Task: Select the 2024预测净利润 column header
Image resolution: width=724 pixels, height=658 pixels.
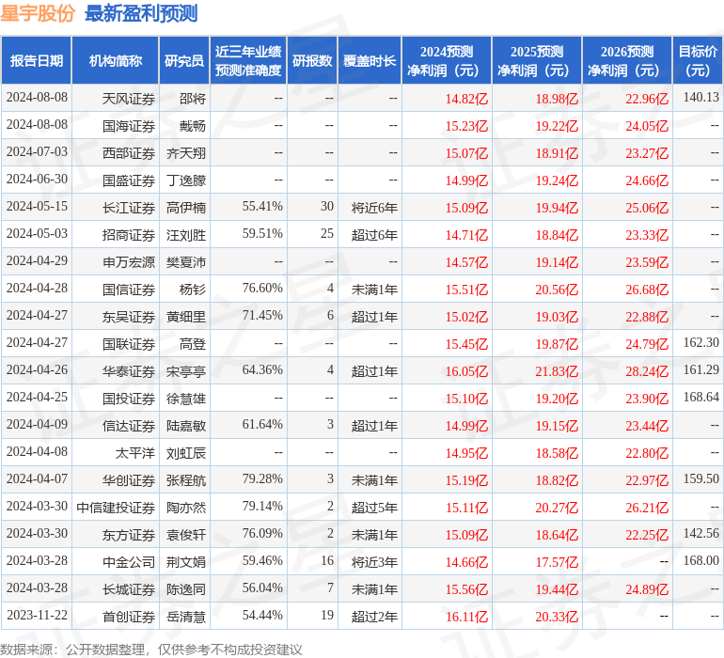Action: (x=447, y=61)
